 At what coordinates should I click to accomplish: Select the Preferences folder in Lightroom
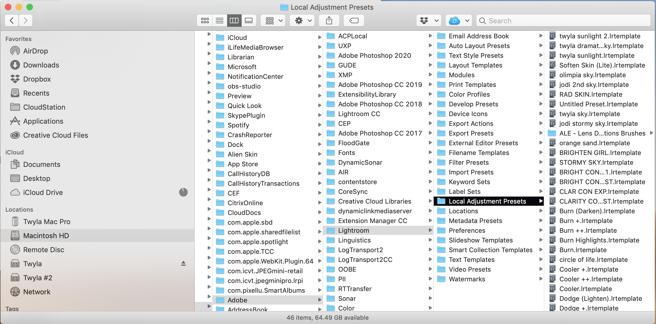pos(467,230)
